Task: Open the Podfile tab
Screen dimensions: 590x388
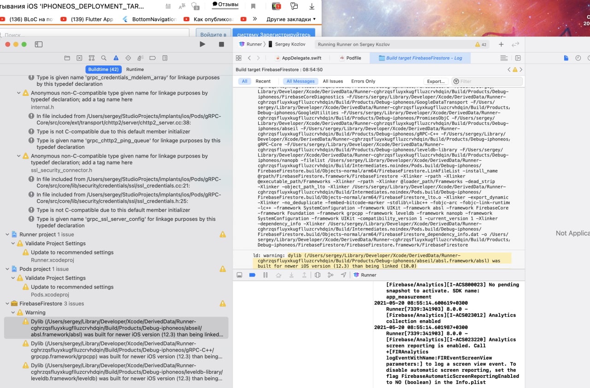Action: pyautogui.click(x=350, y=58)
